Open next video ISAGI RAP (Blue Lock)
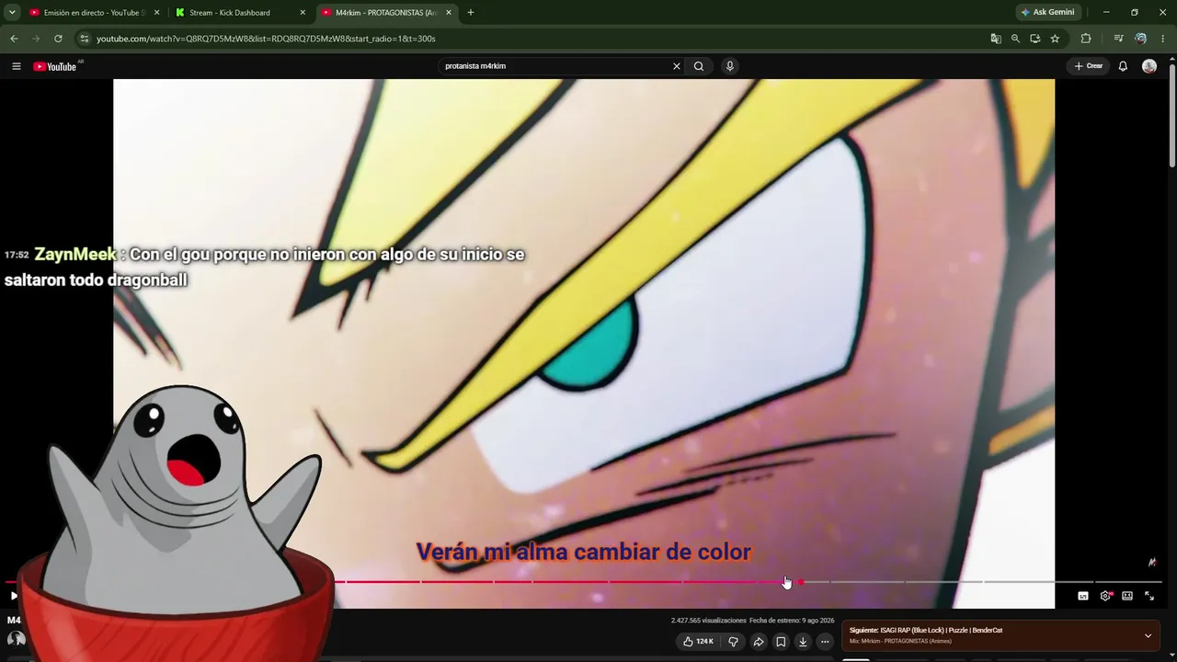1177x662 pixels. coord(926,631)
